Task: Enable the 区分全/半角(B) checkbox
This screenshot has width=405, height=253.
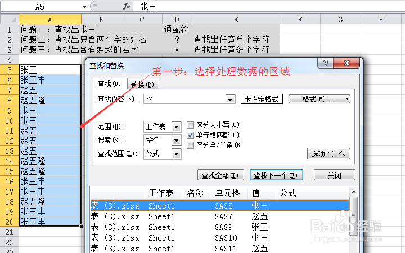Action: tap(190, 146)
